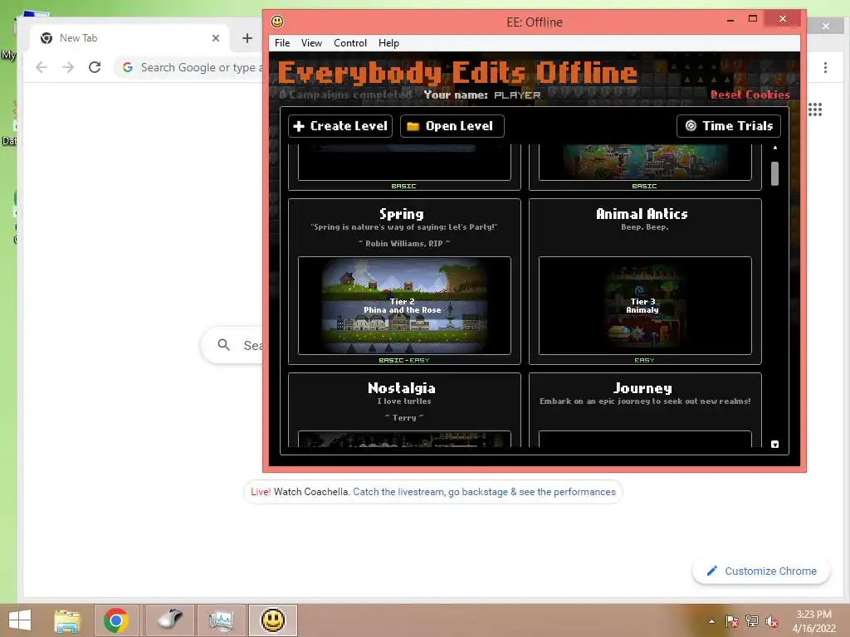
Task: Click the Open Level button
Action: (452, 126)
